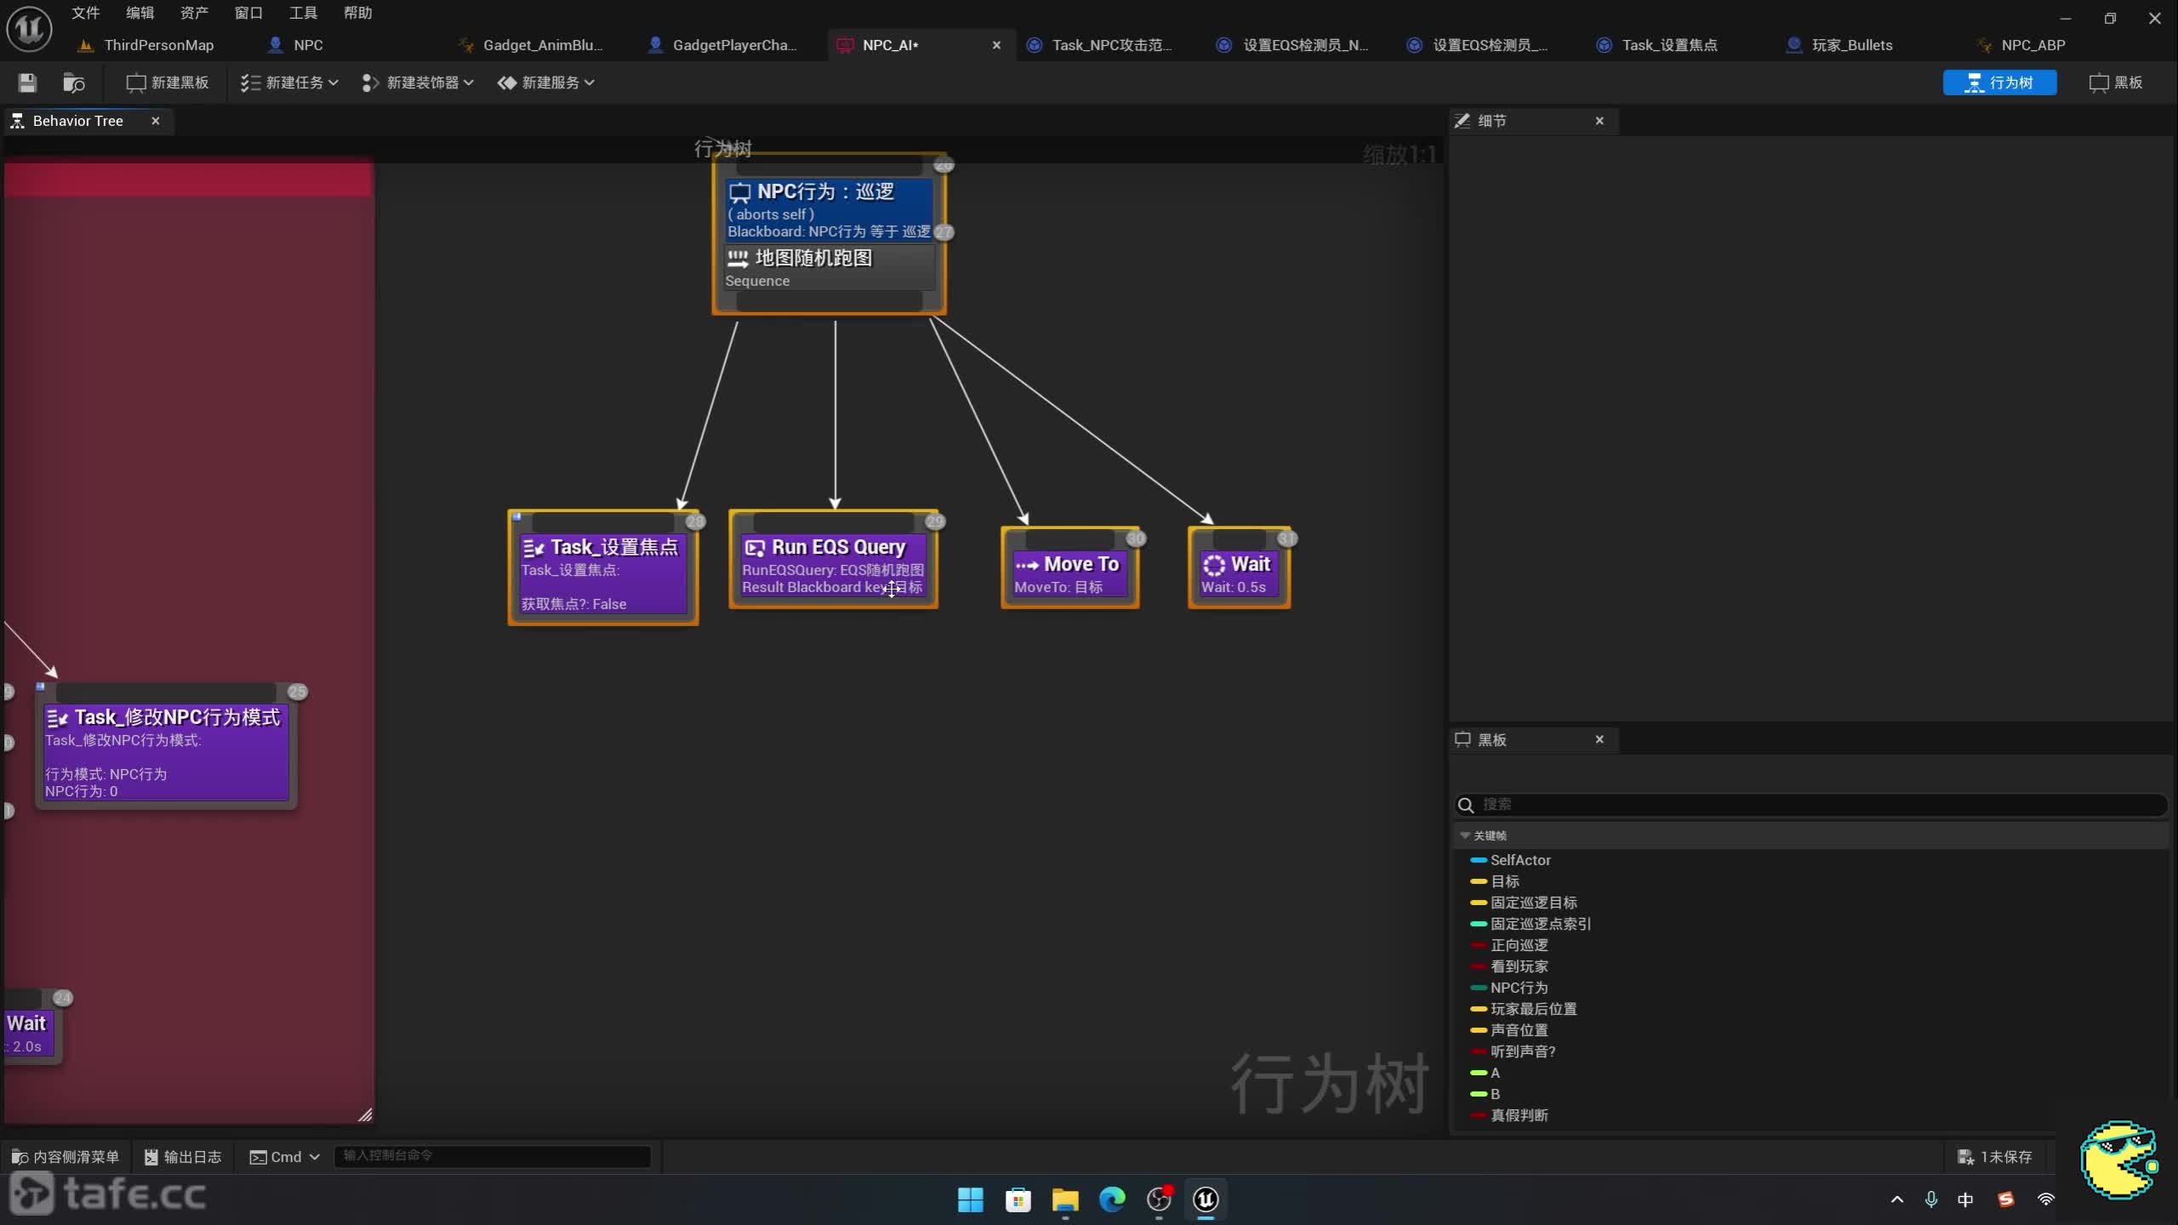
Task: Select the 听到声音? blackboard key
Action: coord(1523,1051)
